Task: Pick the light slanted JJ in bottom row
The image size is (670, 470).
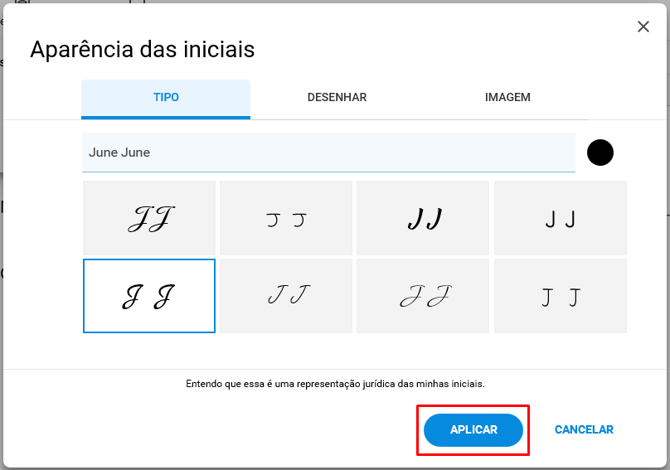Action: (x=286, y=296)
